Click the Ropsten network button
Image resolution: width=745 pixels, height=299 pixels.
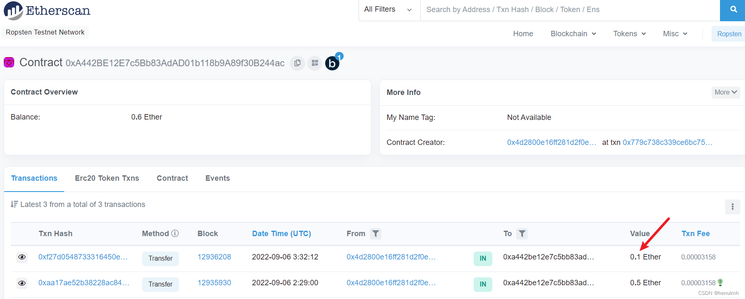pyautogui.click(x=729, y=34)
